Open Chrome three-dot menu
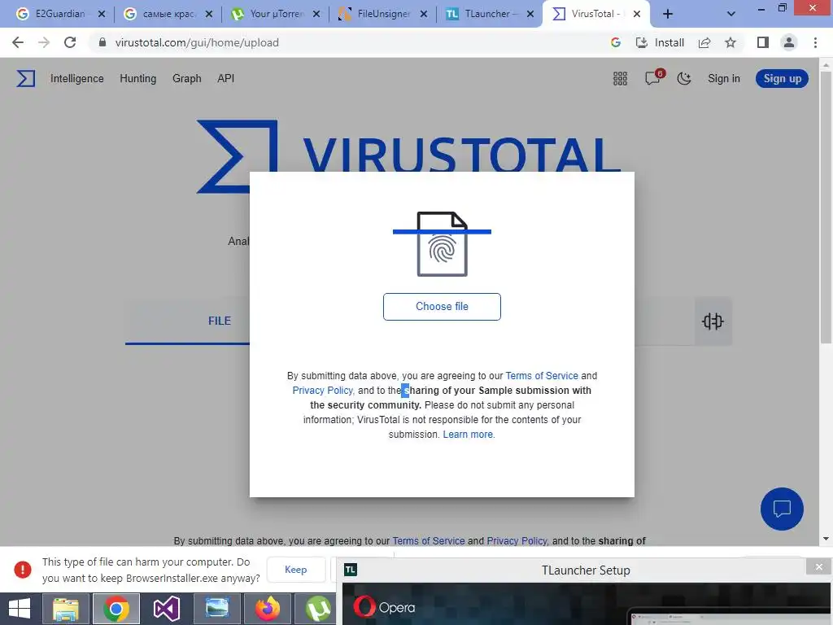 [x=815, y=42]
